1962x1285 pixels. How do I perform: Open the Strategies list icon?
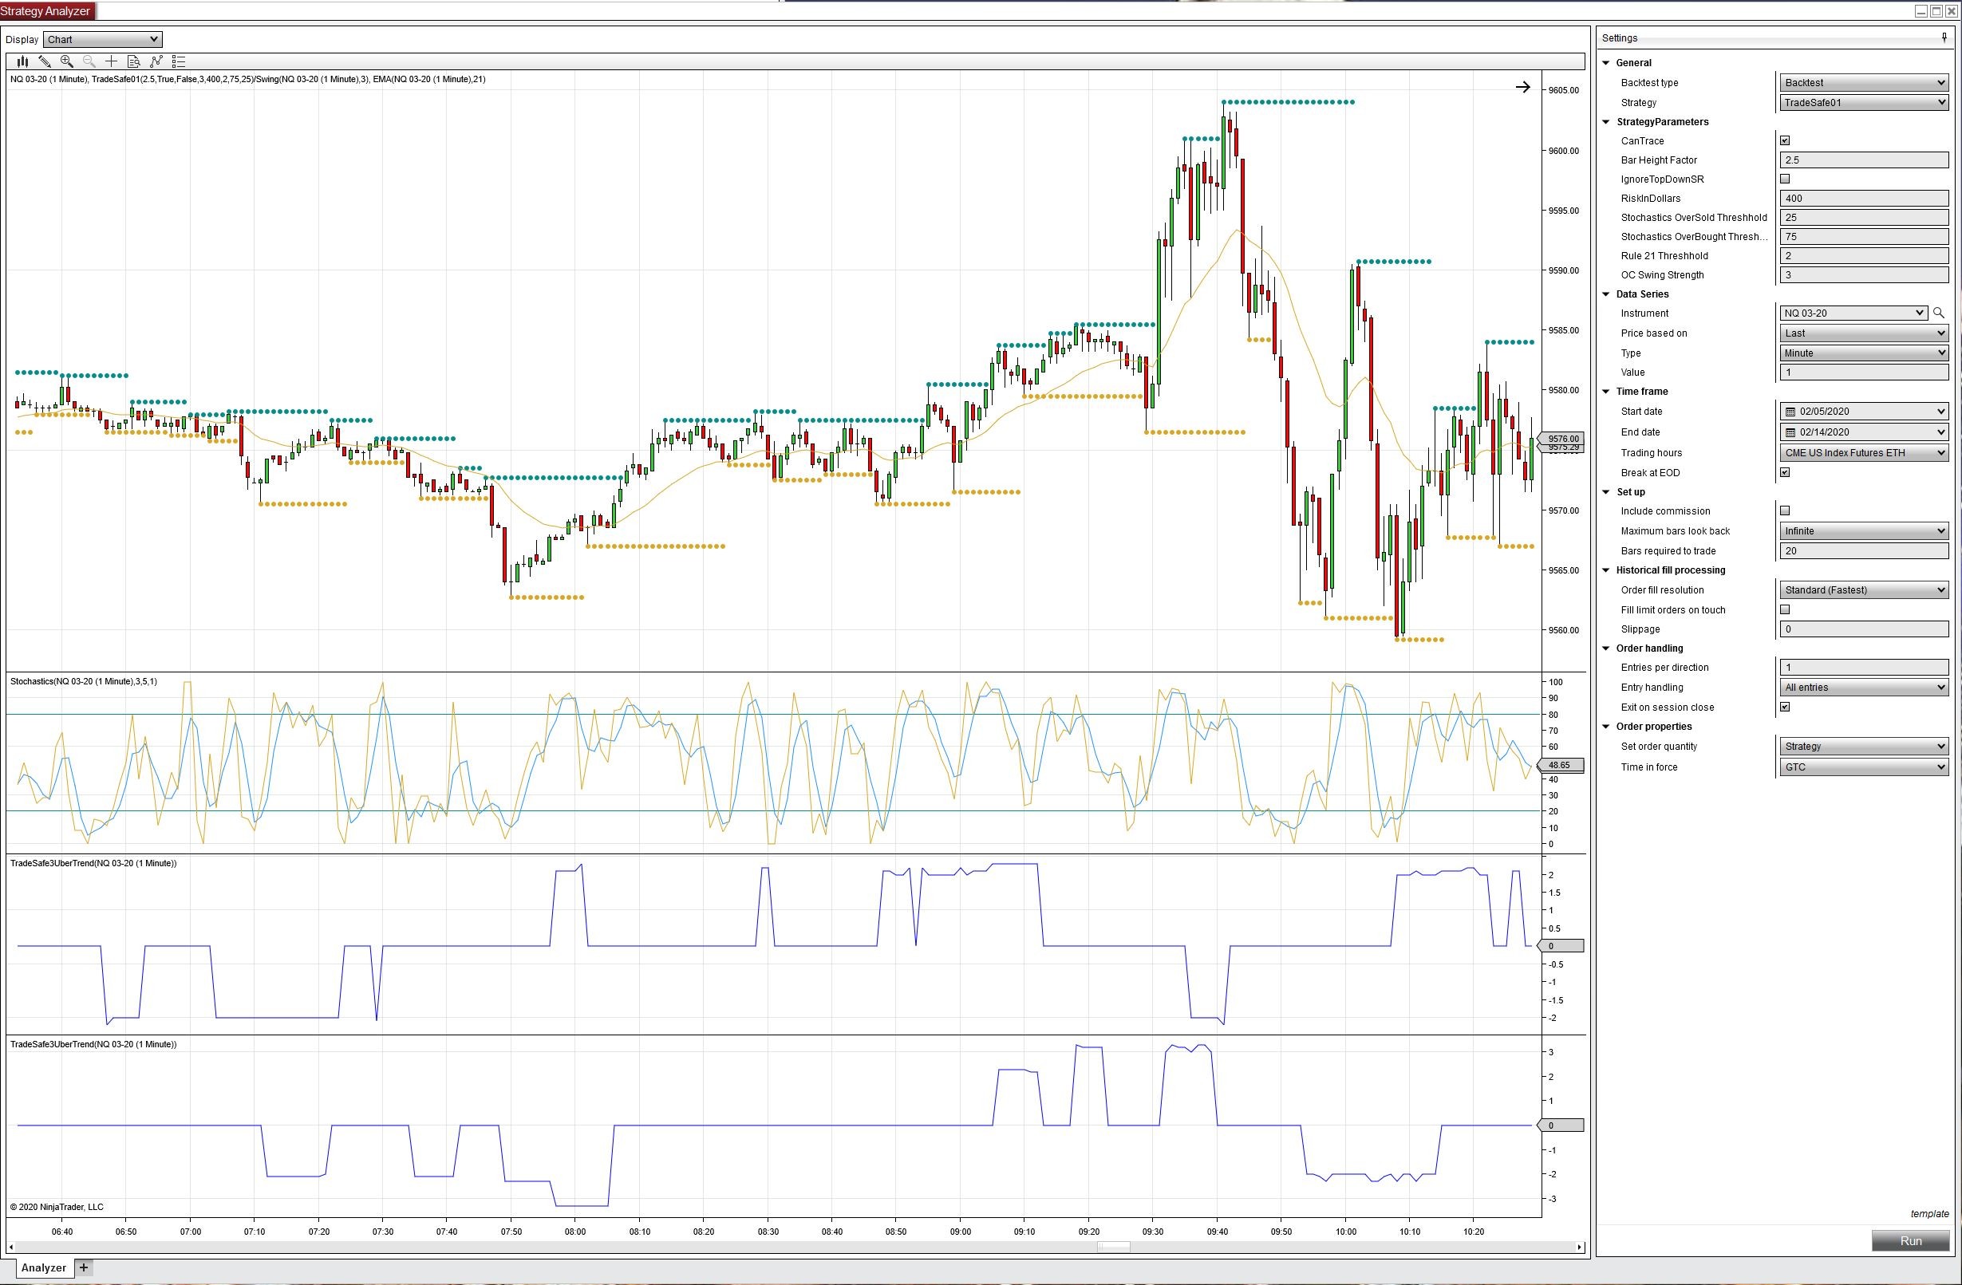click(179, 61)
